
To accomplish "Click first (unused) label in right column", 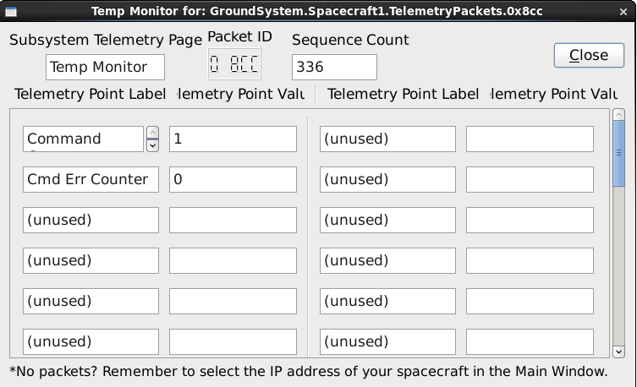I will (387, 139).
